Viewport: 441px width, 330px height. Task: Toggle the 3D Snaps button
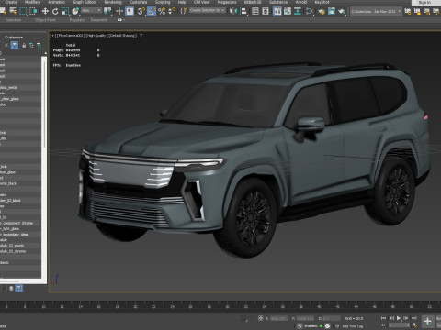tap(141, 12)
